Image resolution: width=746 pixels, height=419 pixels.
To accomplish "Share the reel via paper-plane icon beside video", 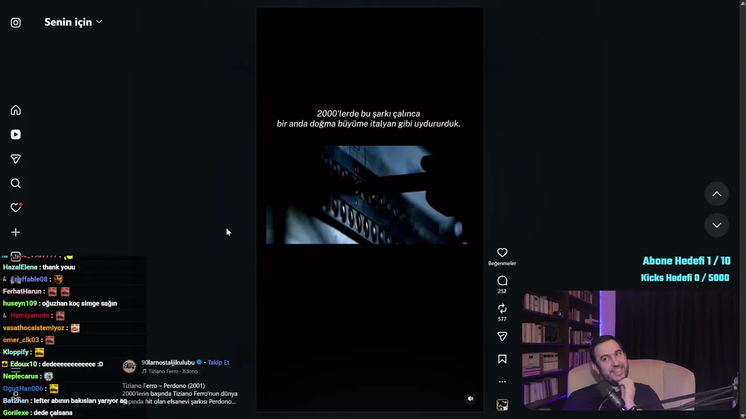I will 502,336.
